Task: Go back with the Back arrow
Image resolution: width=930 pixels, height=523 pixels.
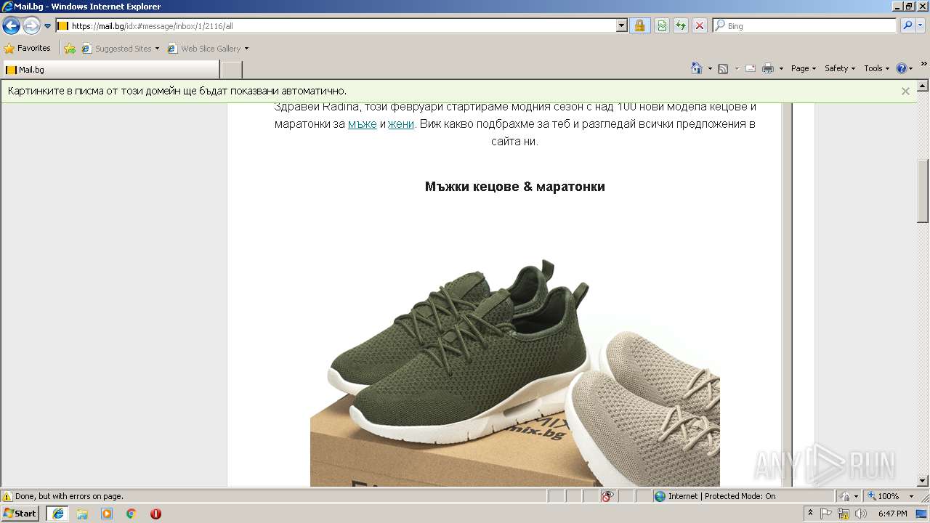Action: point(11,26)
